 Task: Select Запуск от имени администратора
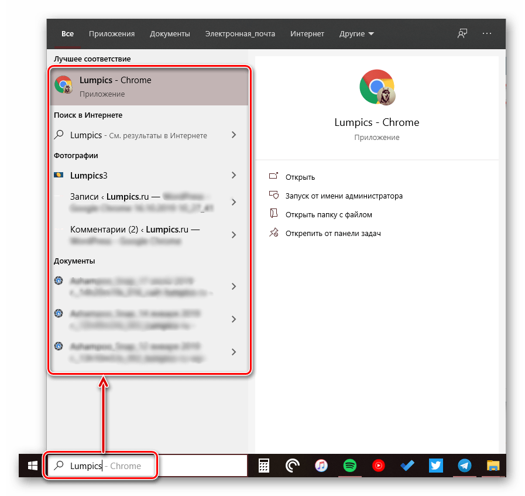pyautogui.click(x=344, y=196)
